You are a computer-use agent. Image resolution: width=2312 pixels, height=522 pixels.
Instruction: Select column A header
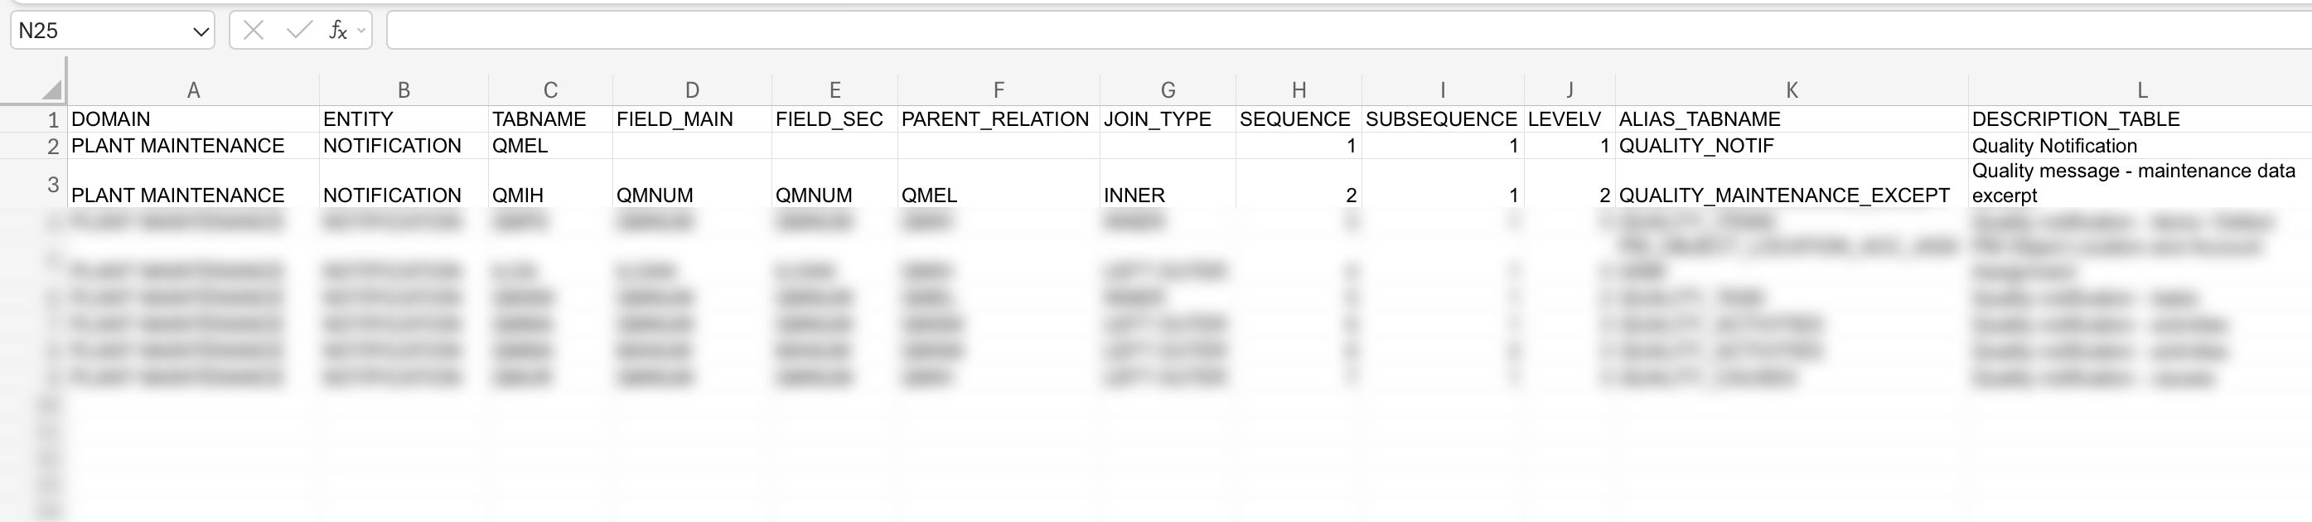193,90
